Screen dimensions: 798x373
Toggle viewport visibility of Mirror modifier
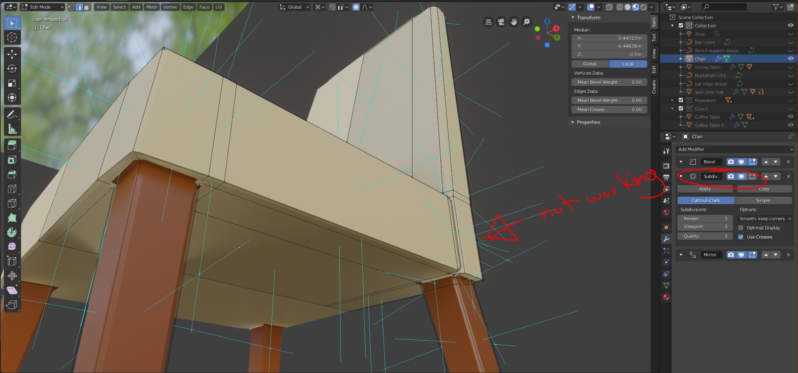coord(742,255)
